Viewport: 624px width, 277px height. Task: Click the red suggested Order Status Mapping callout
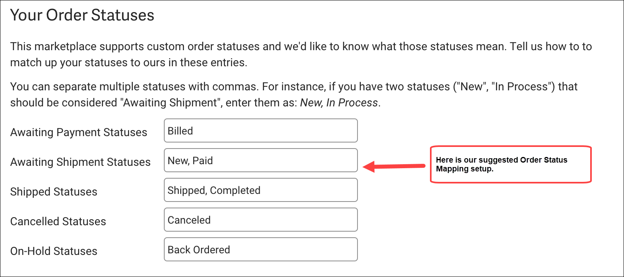[511, 165]
